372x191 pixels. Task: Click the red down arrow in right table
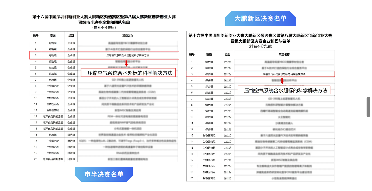[282, 81]
